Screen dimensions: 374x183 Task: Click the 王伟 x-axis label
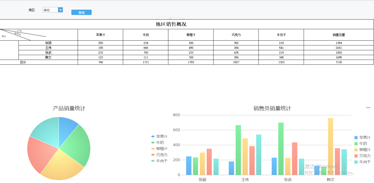245,180
